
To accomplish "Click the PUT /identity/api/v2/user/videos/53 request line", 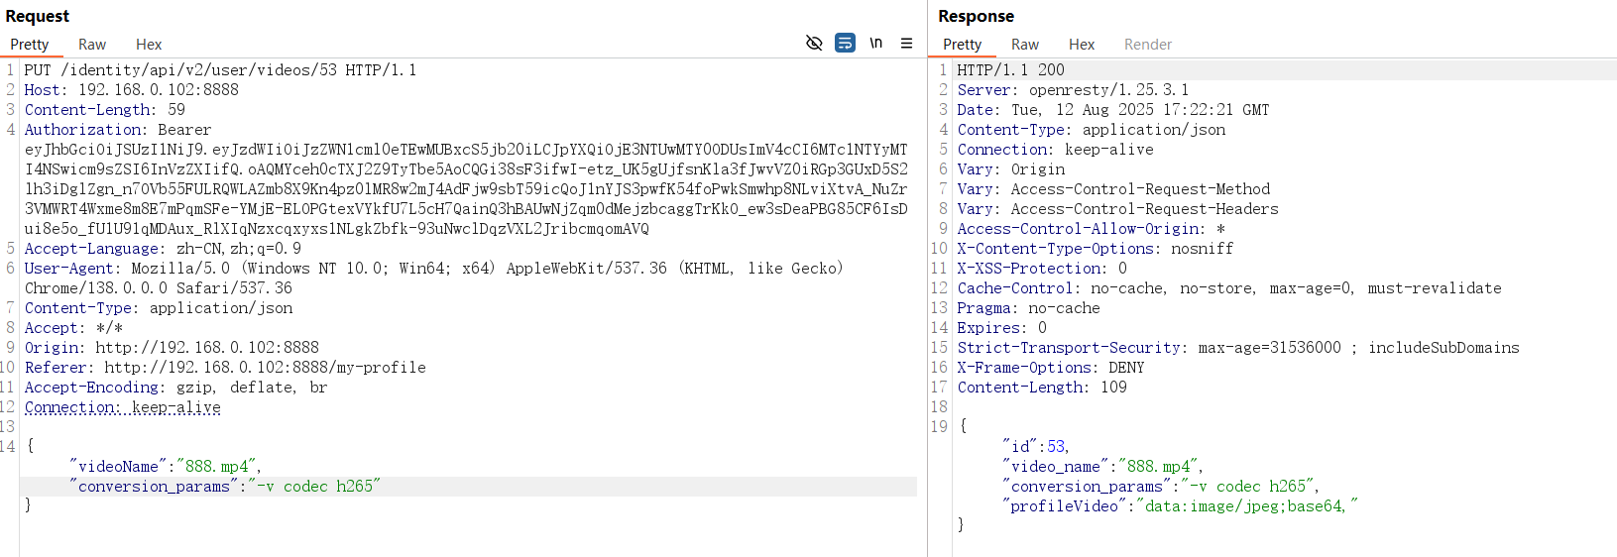I will (220, 70).
